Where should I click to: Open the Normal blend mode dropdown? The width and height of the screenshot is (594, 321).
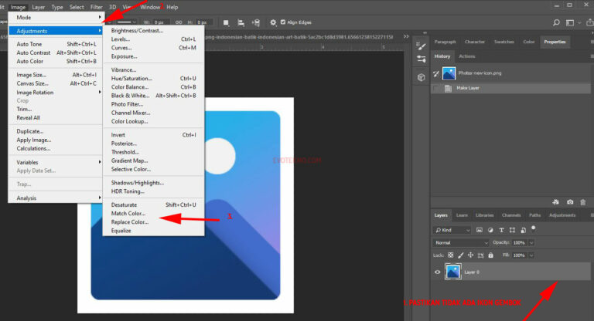[461, 242]
